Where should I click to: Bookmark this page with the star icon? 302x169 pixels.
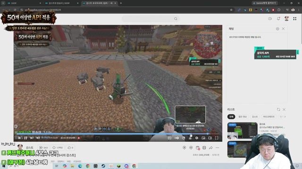click(x=231, y=10)
